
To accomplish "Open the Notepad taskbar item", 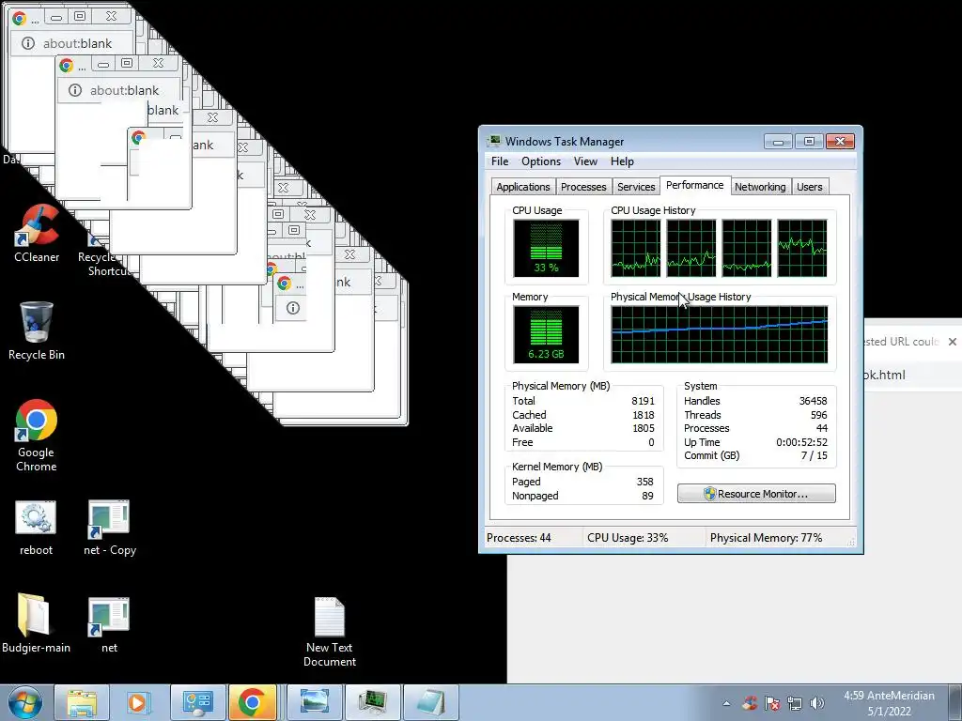I will click(x=431, y=702).
